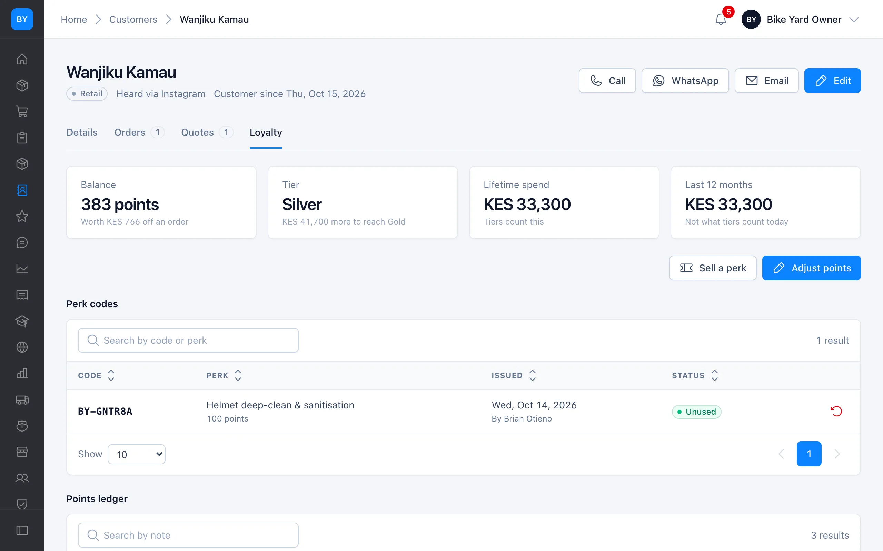Toggle the sidebar panel collapse icon

pyautogui.click(x=22, y=531)
